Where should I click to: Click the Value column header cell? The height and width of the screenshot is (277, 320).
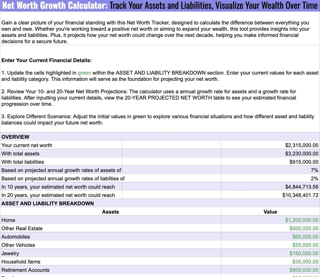[270, 212]
